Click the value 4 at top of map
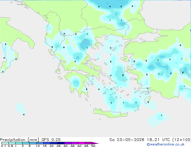The width and height of the screenshot is (191, 147). pyautogui.click(x=110, y=7)
